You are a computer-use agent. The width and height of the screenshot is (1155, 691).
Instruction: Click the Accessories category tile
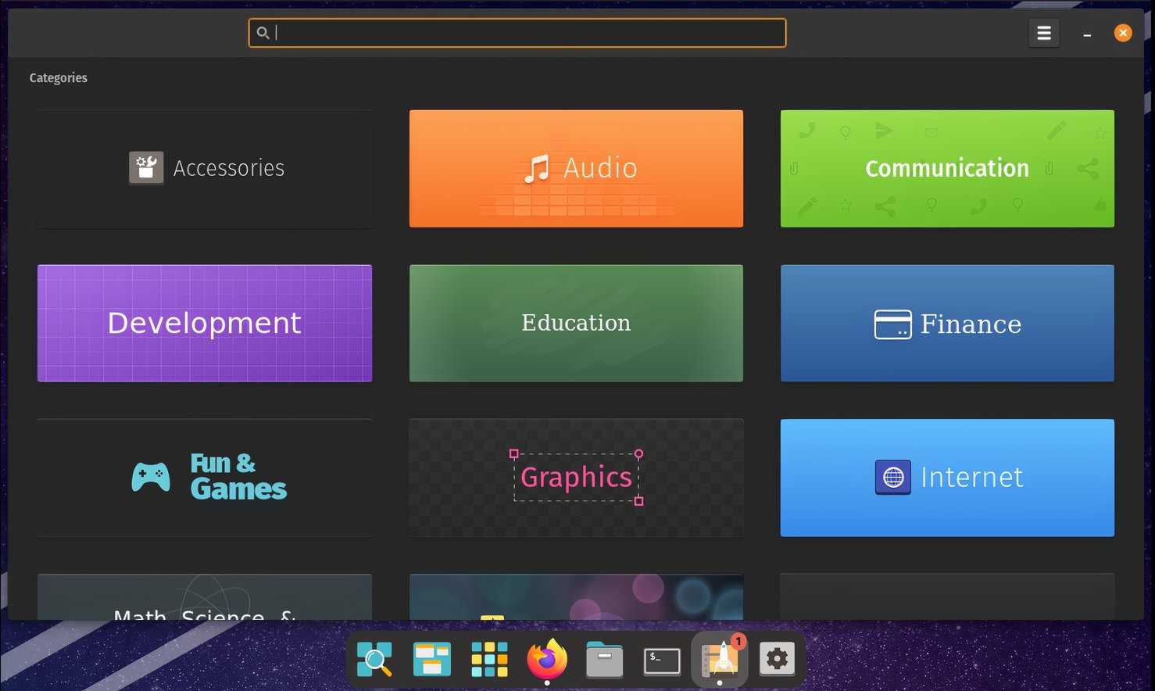204,167
